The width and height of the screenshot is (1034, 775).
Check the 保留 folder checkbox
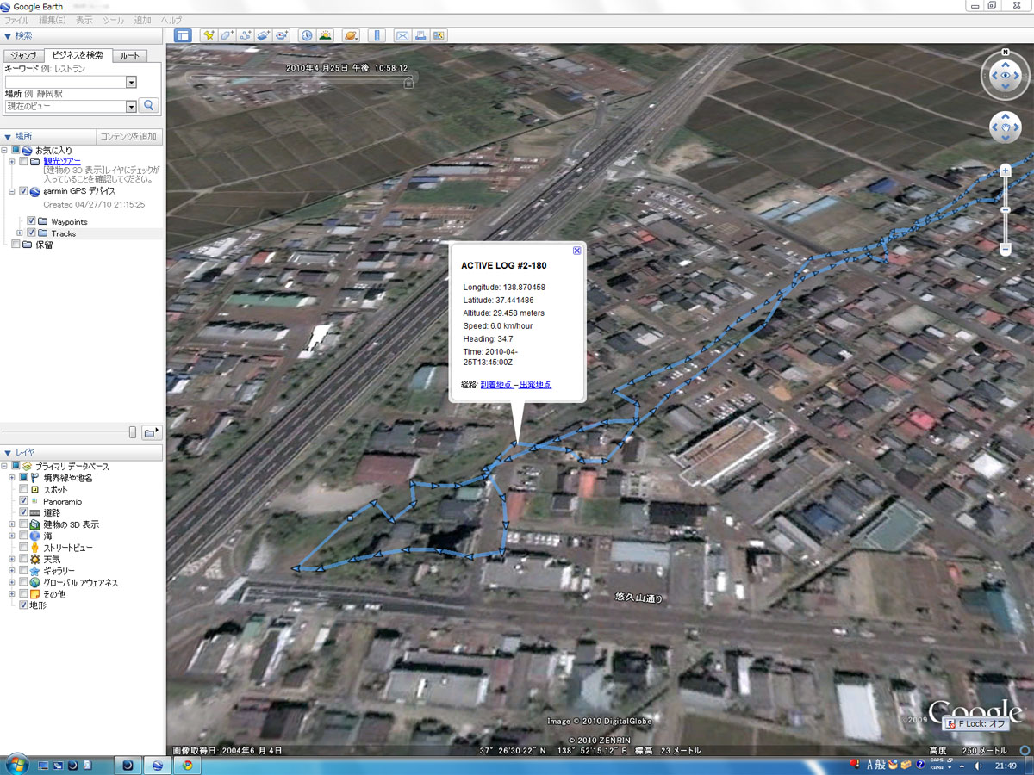16,245
